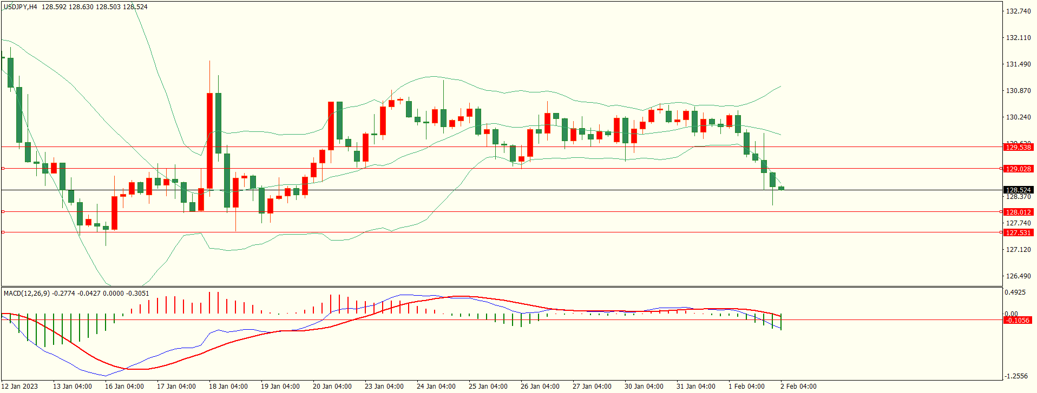Select the 129.028 red price level label
Image resolution: width=1037 pixels, height=393 pixels.
point(1018,169)
